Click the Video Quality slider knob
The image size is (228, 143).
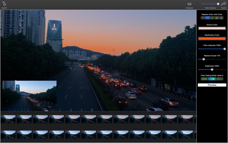(x=218, y=4)
